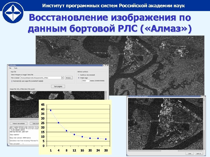This screenshot has height=157, width=210.
Task: Toggle Automatically save output file checkbox
Action: (x=12, y=81)
